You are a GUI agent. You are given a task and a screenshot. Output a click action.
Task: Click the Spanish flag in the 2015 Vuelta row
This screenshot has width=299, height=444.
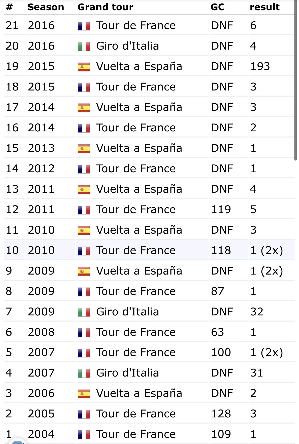[x=84, y=67]
